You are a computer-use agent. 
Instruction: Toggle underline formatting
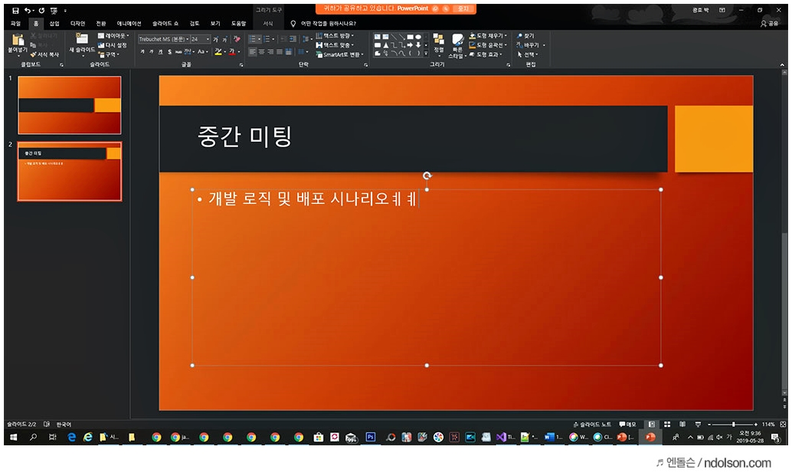pyautogui.click(x=160, y=51)
